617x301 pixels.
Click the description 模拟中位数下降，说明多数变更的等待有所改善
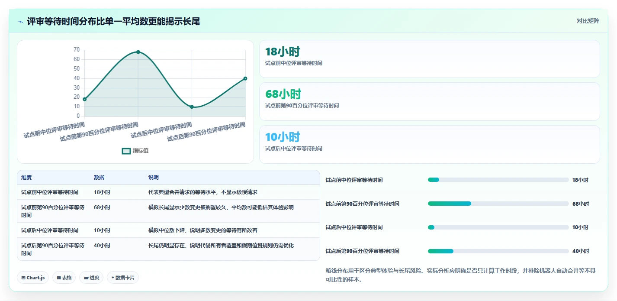click(x=203, y=230)
